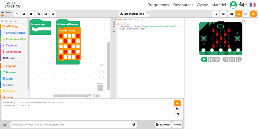The image size is (258, 129).
Task: Select the serial console tab icon
Action: coord(177,103)
